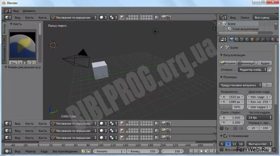The width and height of the screenshot is (280, 156).
Task: Open the Render Layers properties tab
Action: pos(237,39)
